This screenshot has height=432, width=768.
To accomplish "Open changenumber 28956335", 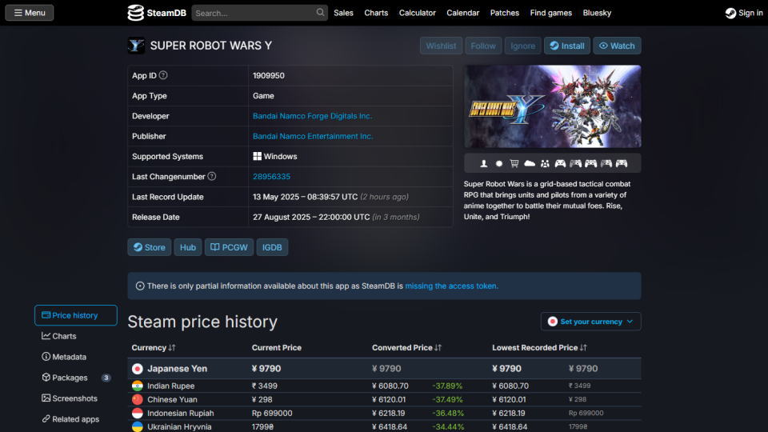I will (x=271, y=176).
